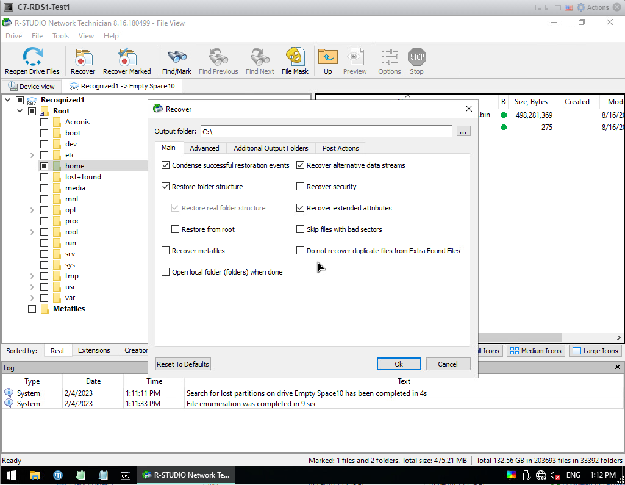The width and height of the screenshot is (625, 485).
Task: Click the Reset To Defaults button
Action: click(x=183, y=364)
